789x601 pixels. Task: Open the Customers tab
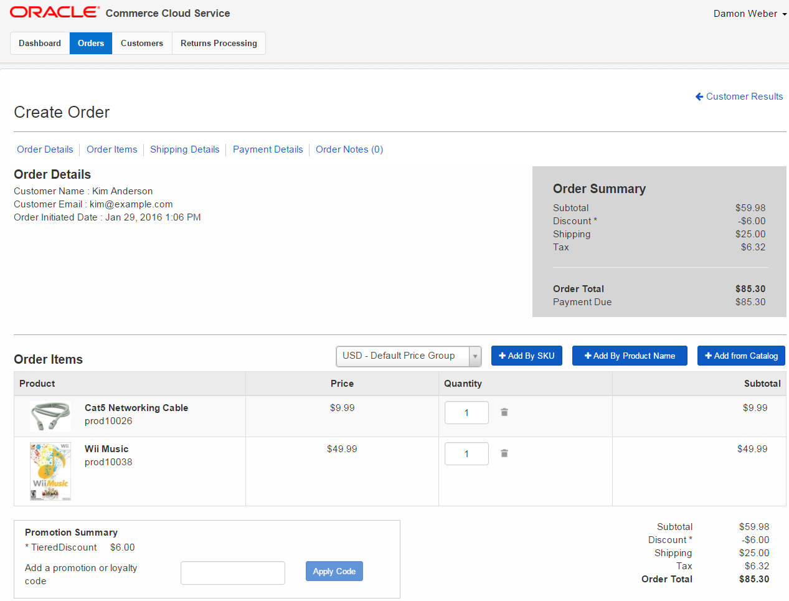[x=142, y=44]
